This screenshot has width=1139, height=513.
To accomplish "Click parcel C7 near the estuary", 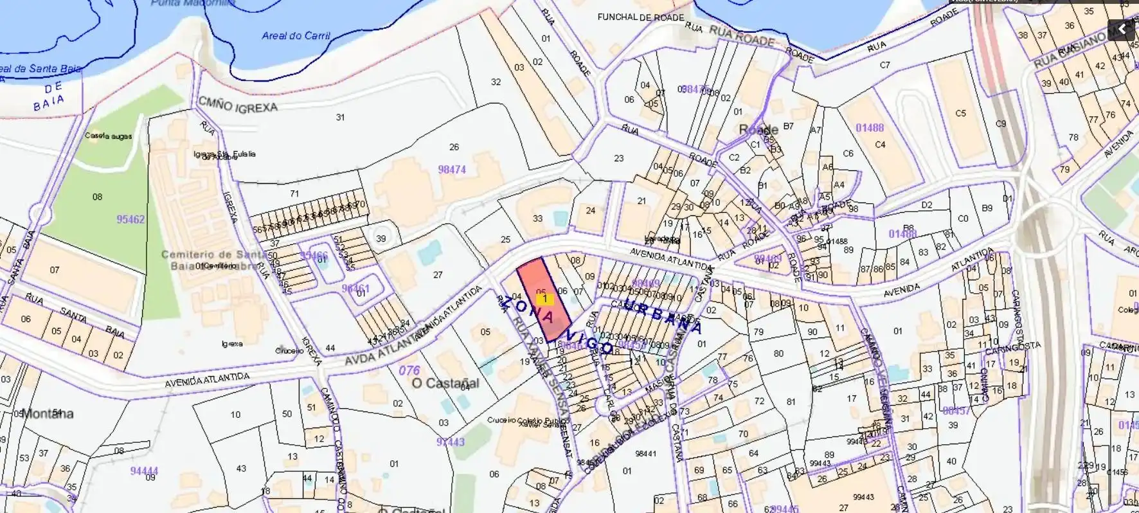I will tap(885, 65).
